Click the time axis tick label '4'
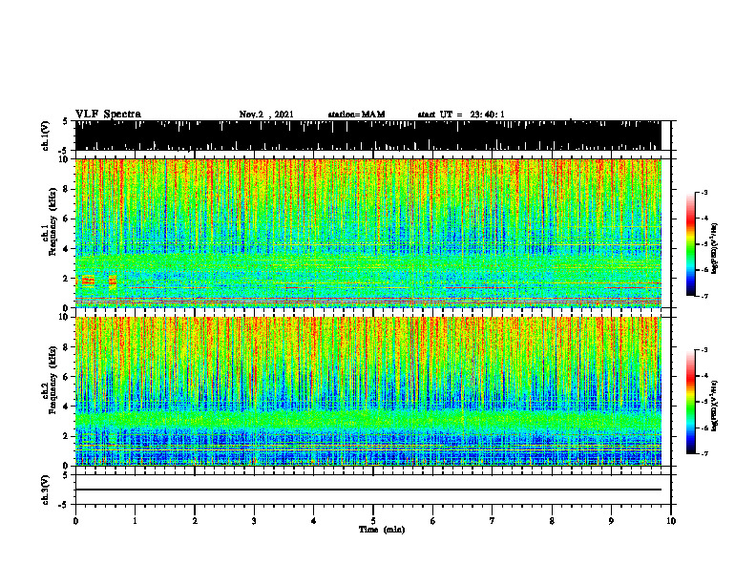 314,521
